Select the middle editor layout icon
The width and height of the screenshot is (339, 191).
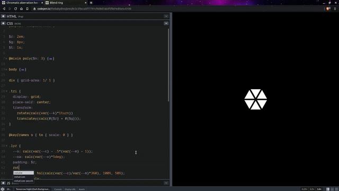332,189
